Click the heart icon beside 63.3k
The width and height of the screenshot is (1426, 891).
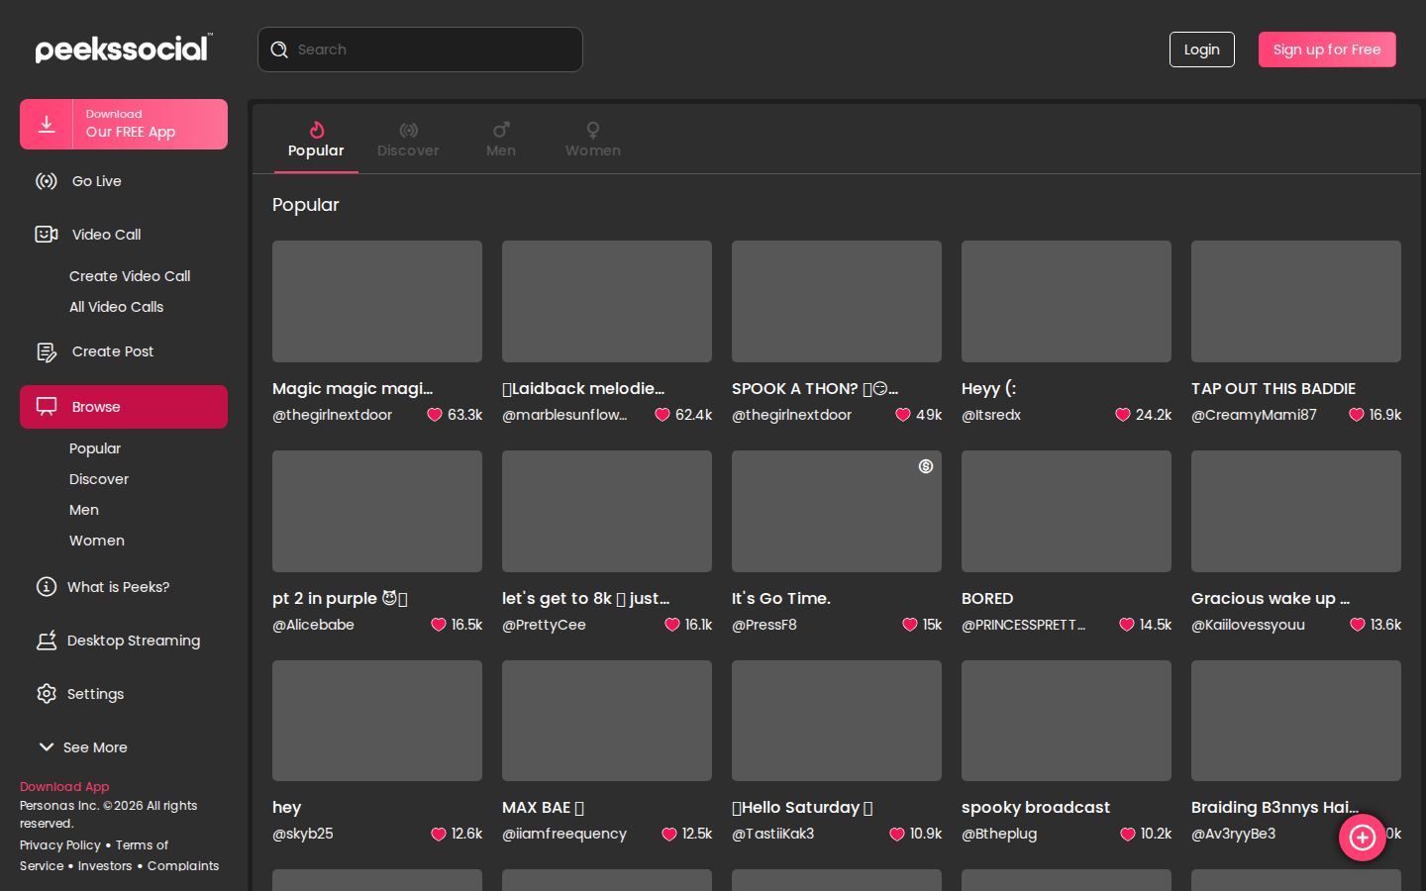tap(435, 415)
